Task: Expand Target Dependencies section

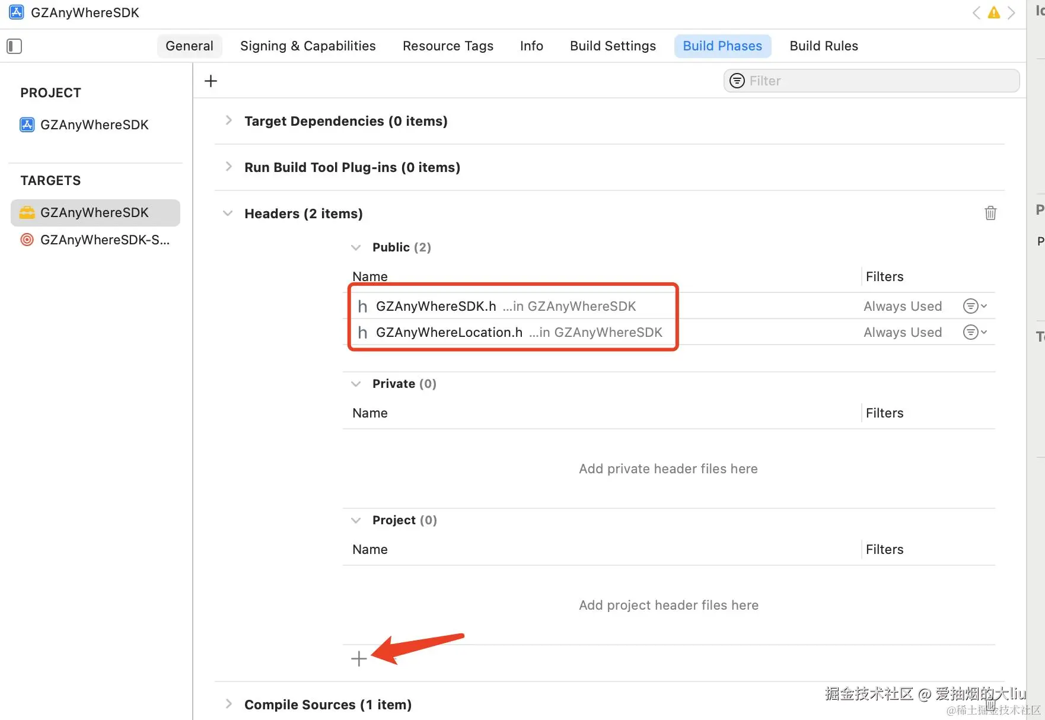Action: [x=228, y=120]
